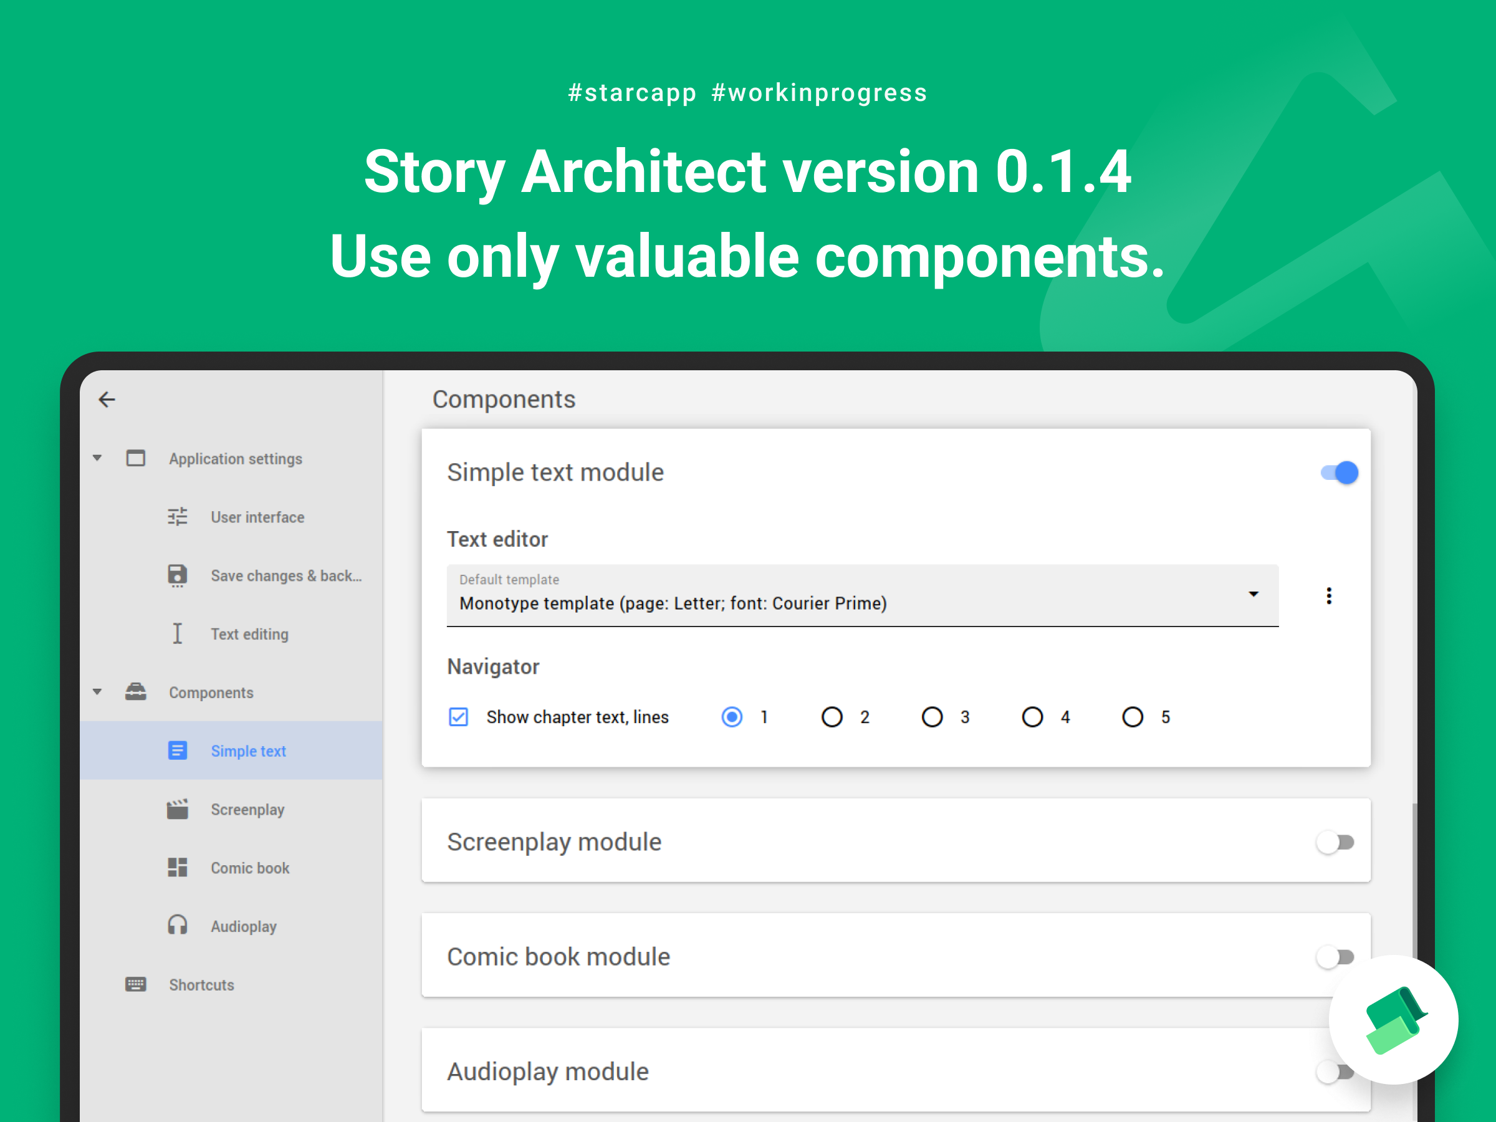Collapse the Components tree arrow
The height and width of the screenshot is (1122, 1496).
(x=97, y=692)
